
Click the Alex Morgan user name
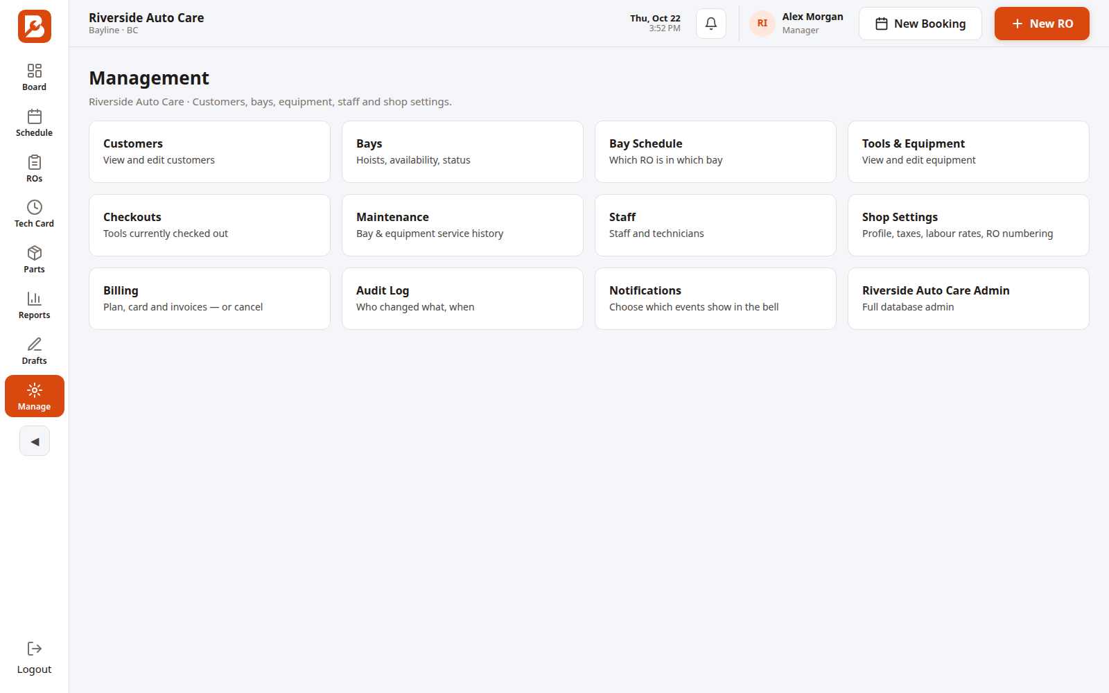(x=812, y=17)
